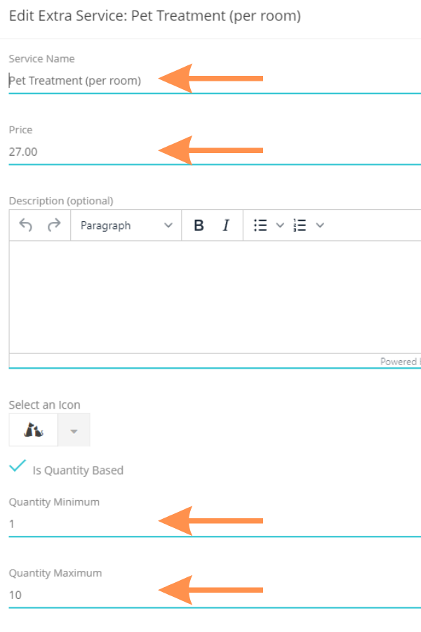The image size is (421, 632).
Task: Toggle italic formatting in the description editor
Action: (226, 225)
